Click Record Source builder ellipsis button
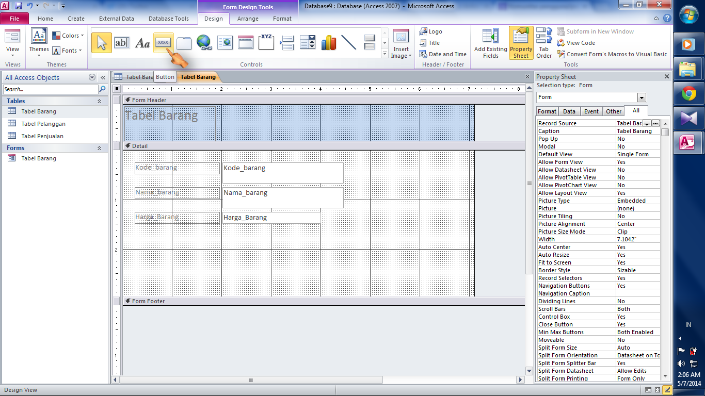Image resolution: width=705 pixels, height=396 pixels. point(655,123)
